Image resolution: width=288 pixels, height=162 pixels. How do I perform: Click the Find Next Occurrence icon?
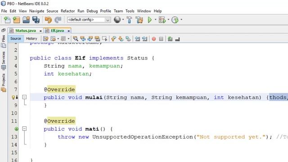pos(90,39)
